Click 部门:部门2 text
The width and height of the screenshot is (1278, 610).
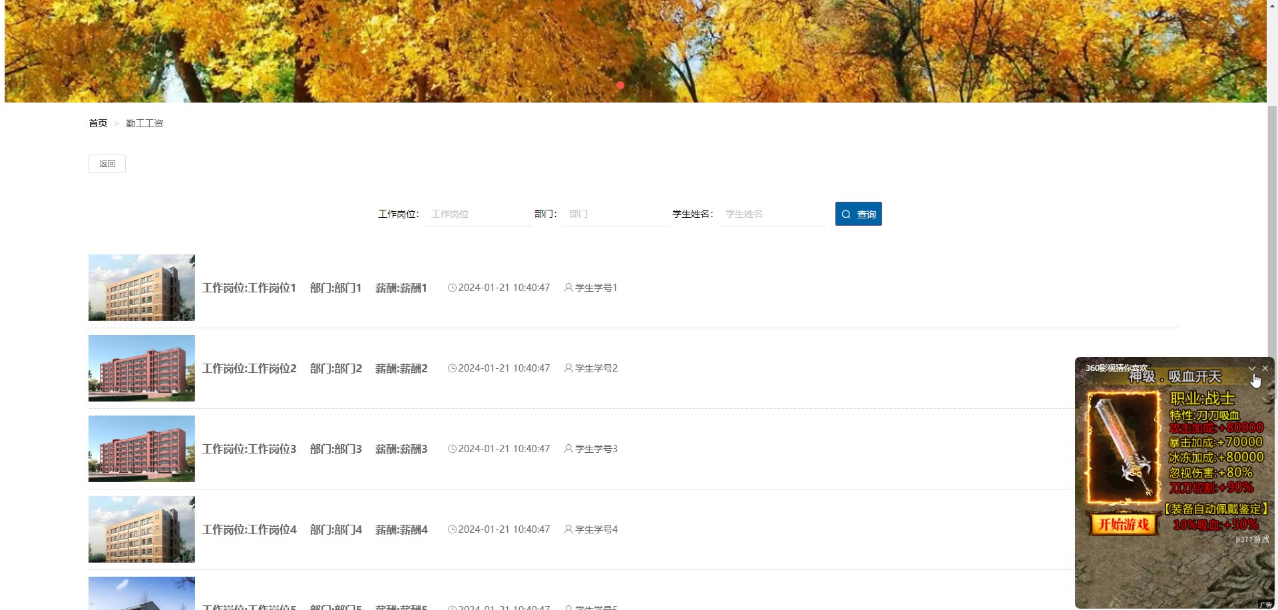click(336, 368)
